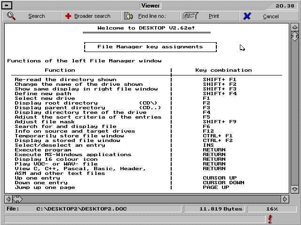Click the blue X Cancel icon

247,16
